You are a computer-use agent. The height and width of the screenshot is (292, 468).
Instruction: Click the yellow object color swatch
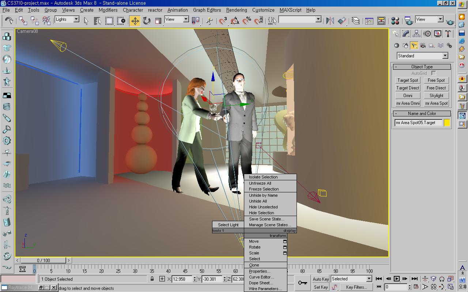tap(447, 123)
